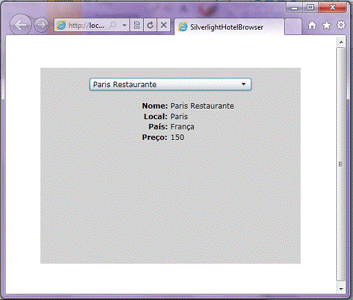Viewport: 353px width, 300px height.
Task: Expand the Paris Restaurante dropdown arrow
Action: click(243, 84)
